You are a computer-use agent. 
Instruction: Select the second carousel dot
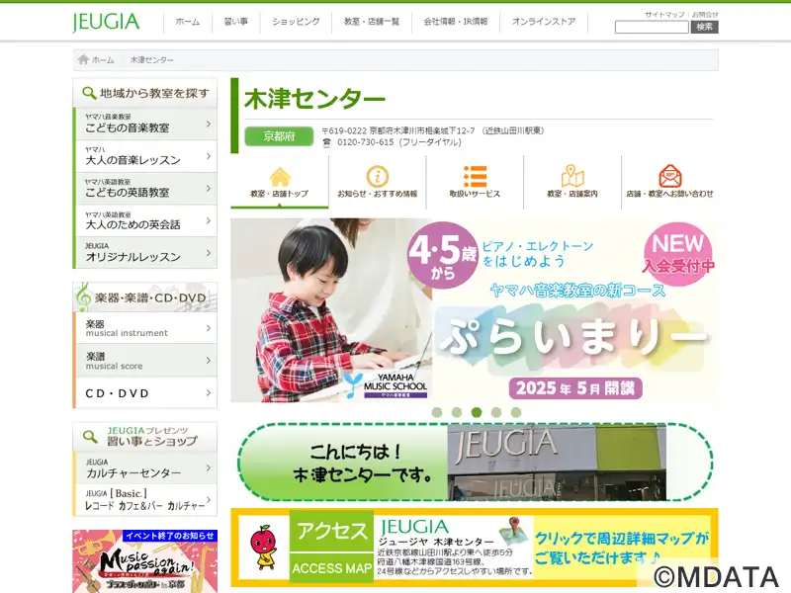pos(457,412)
